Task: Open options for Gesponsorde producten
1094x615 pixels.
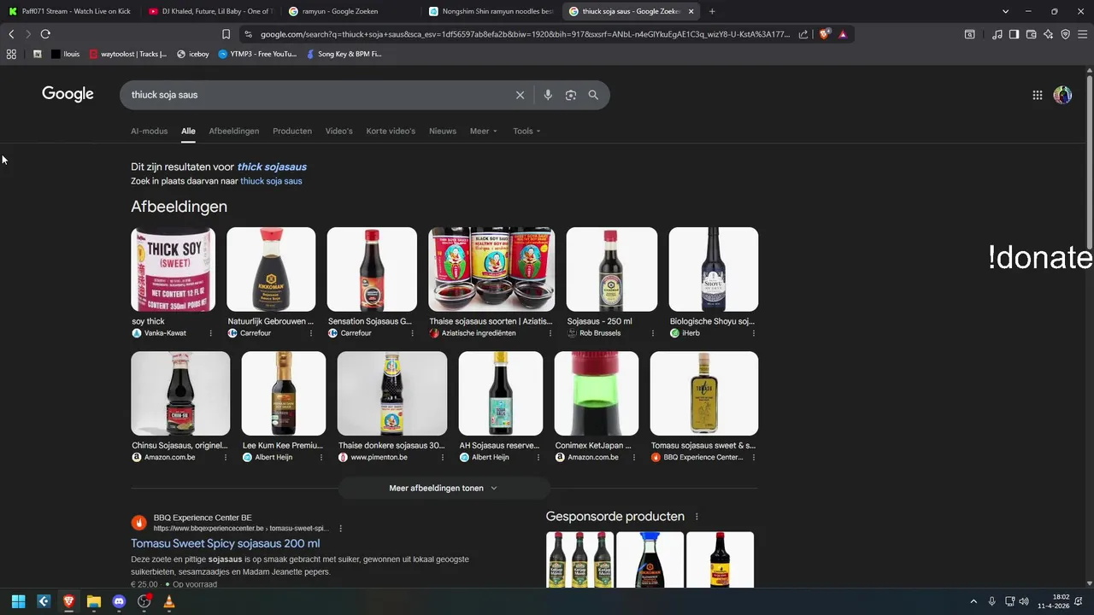Action: (697, 517)
